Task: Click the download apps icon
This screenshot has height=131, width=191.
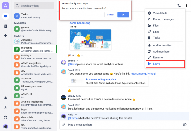Action: (6, 108)
